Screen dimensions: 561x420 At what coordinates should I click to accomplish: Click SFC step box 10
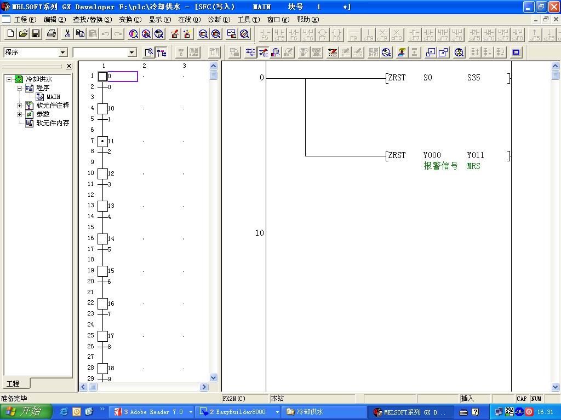(102, 108)
